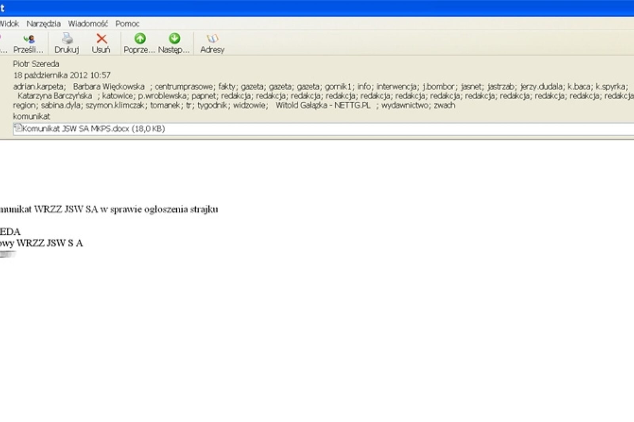
Task: Open the Widok menu
Action: [x=10, y=24]
